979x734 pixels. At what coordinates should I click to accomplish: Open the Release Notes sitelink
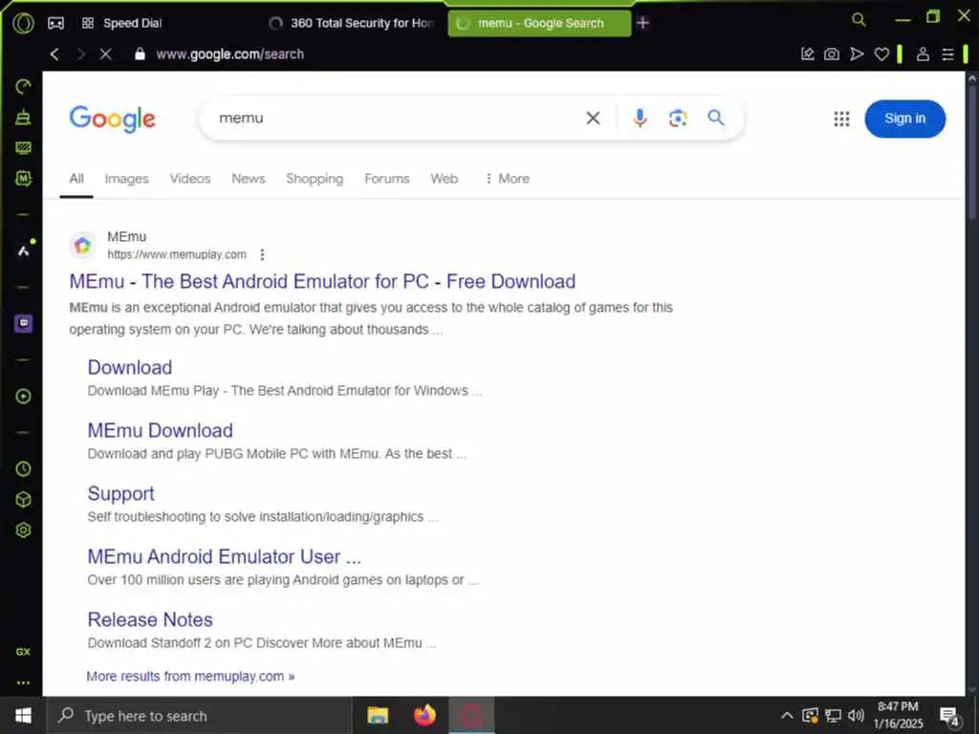pos(150,619)
